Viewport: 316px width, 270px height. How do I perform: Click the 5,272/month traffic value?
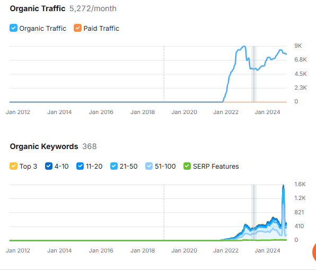coord(93,8)
